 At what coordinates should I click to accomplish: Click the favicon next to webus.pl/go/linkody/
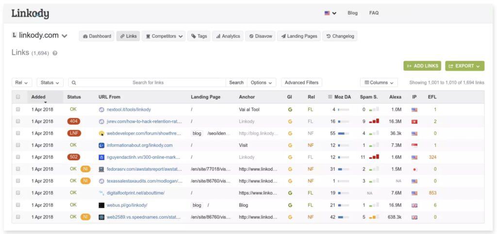pos(101,205)
